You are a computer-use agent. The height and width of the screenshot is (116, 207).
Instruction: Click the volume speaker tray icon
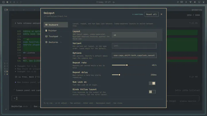tap(195, 2)
